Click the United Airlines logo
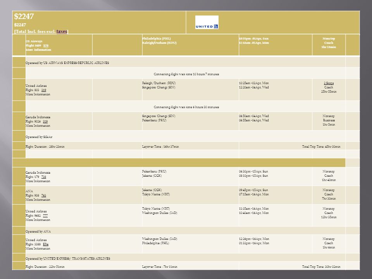This screenshot has height=279, width=372. click(207, 22)
